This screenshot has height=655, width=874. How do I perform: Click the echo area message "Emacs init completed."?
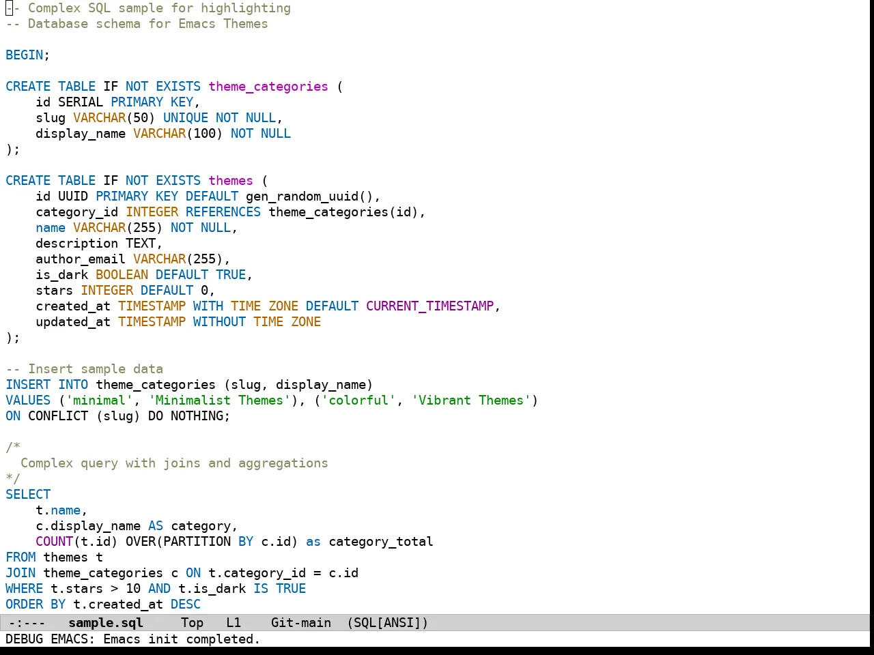[182, 639]
